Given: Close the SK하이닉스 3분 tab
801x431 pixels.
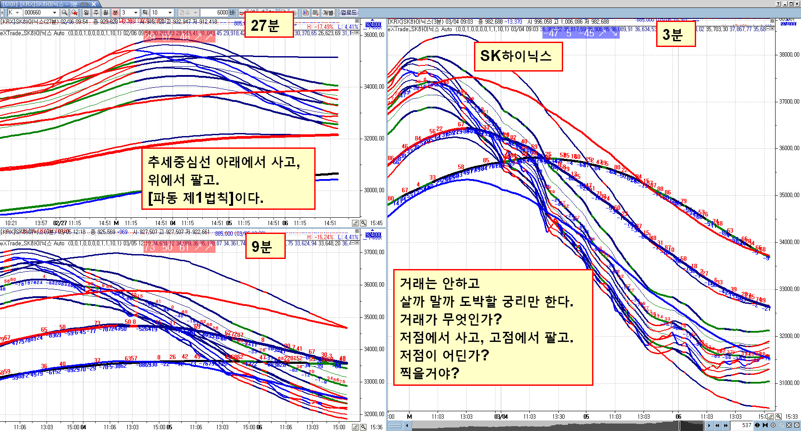Looking at the screenshot, I should (x=93, y=4).
